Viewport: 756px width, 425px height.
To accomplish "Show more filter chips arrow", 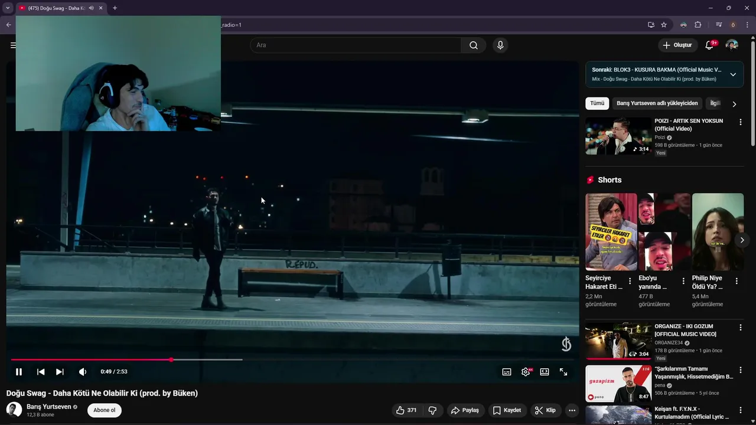I will click(x=734, y=104).
